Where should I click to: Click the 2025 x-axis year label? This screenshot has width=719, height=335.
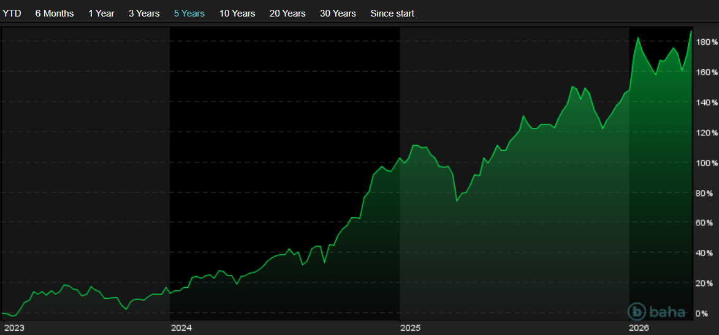pyautogui.click(x=410, y=328)
